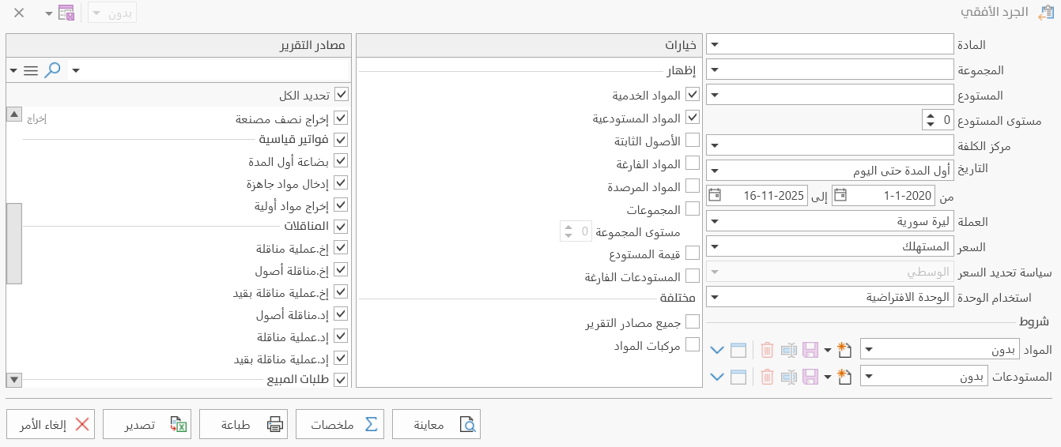Screen dimensions: 1061x447
Task: Open the مركز الكلفة dropdown
Action: point(713,145)
